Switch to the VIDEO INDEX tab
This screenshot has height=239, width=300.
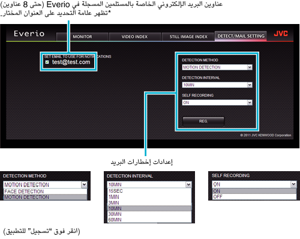pyautogui.click(x=134, y=37)
